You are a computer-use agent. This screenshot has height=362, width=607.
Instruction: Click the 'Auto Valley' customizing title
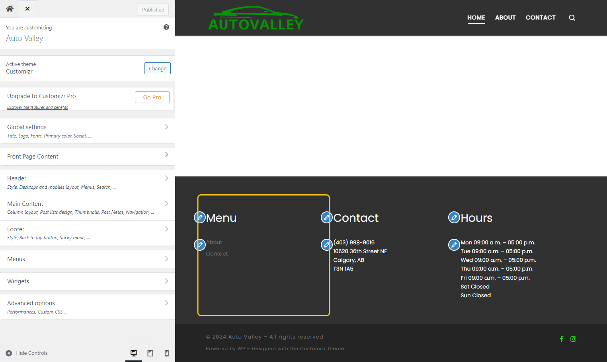click(25, 39)
